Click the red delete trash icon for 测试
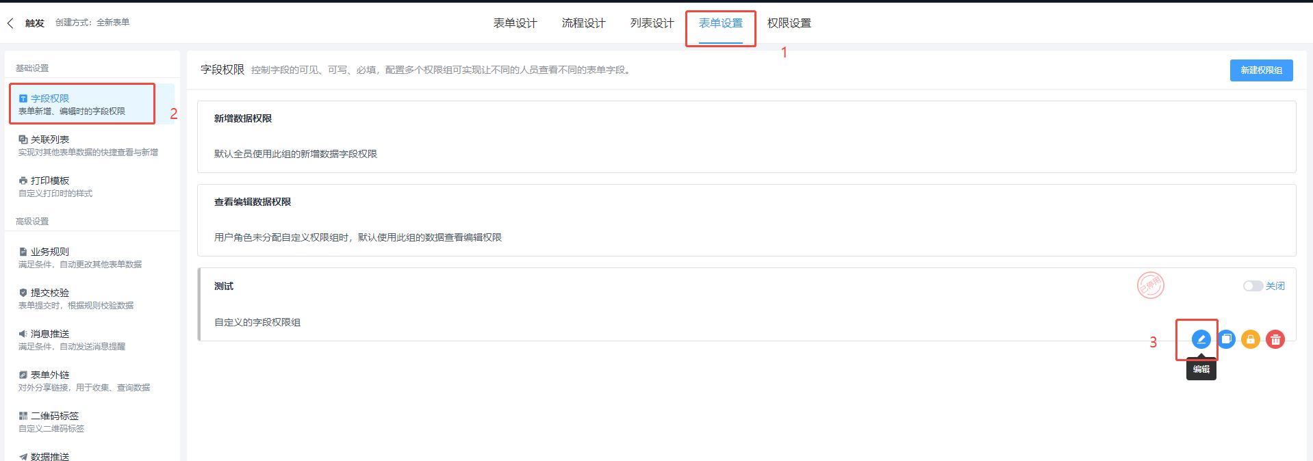 (1275, 339)
